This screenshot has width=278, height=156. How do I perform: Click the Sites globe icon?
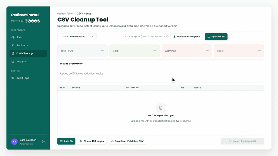click(x=13, y=37)
